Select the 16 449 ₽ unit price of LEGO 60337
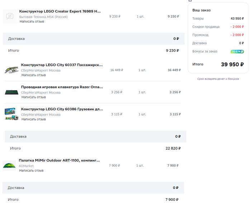Viewport: 251px width, 203px height. (x=117, y=70)
